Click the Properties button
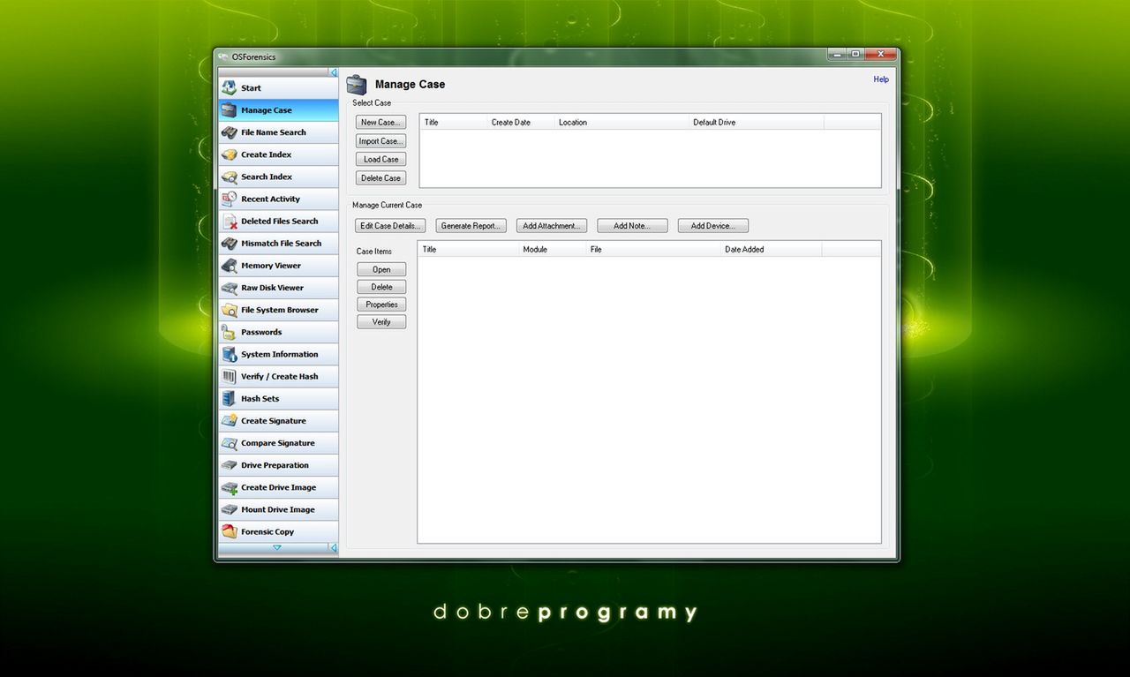1130x677 pixels. pyautogui.click(x=381, y=305)
